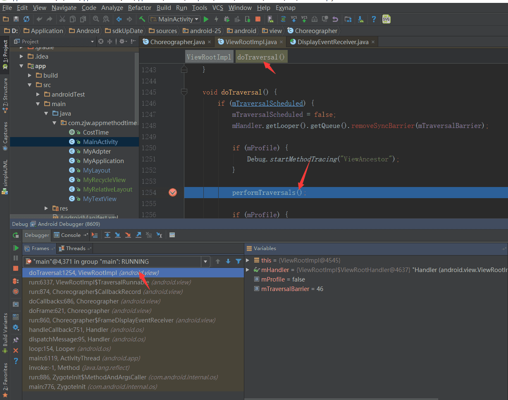This screenshot has height=400, width=508.
Task: Click the Step Out debugger icon
Action: click(138, 235)
